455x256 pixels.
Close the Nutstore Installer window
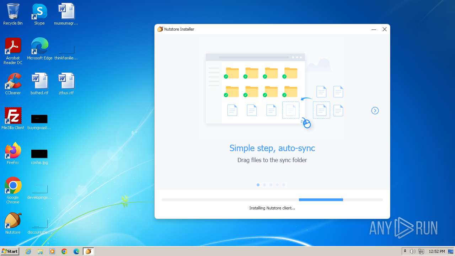385,30
